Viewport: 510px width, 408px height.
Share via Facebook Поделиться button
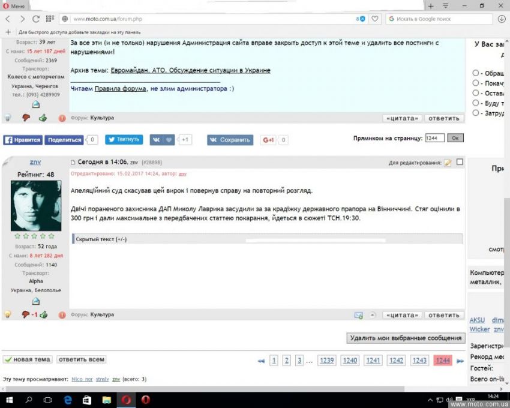pos(64,140)
